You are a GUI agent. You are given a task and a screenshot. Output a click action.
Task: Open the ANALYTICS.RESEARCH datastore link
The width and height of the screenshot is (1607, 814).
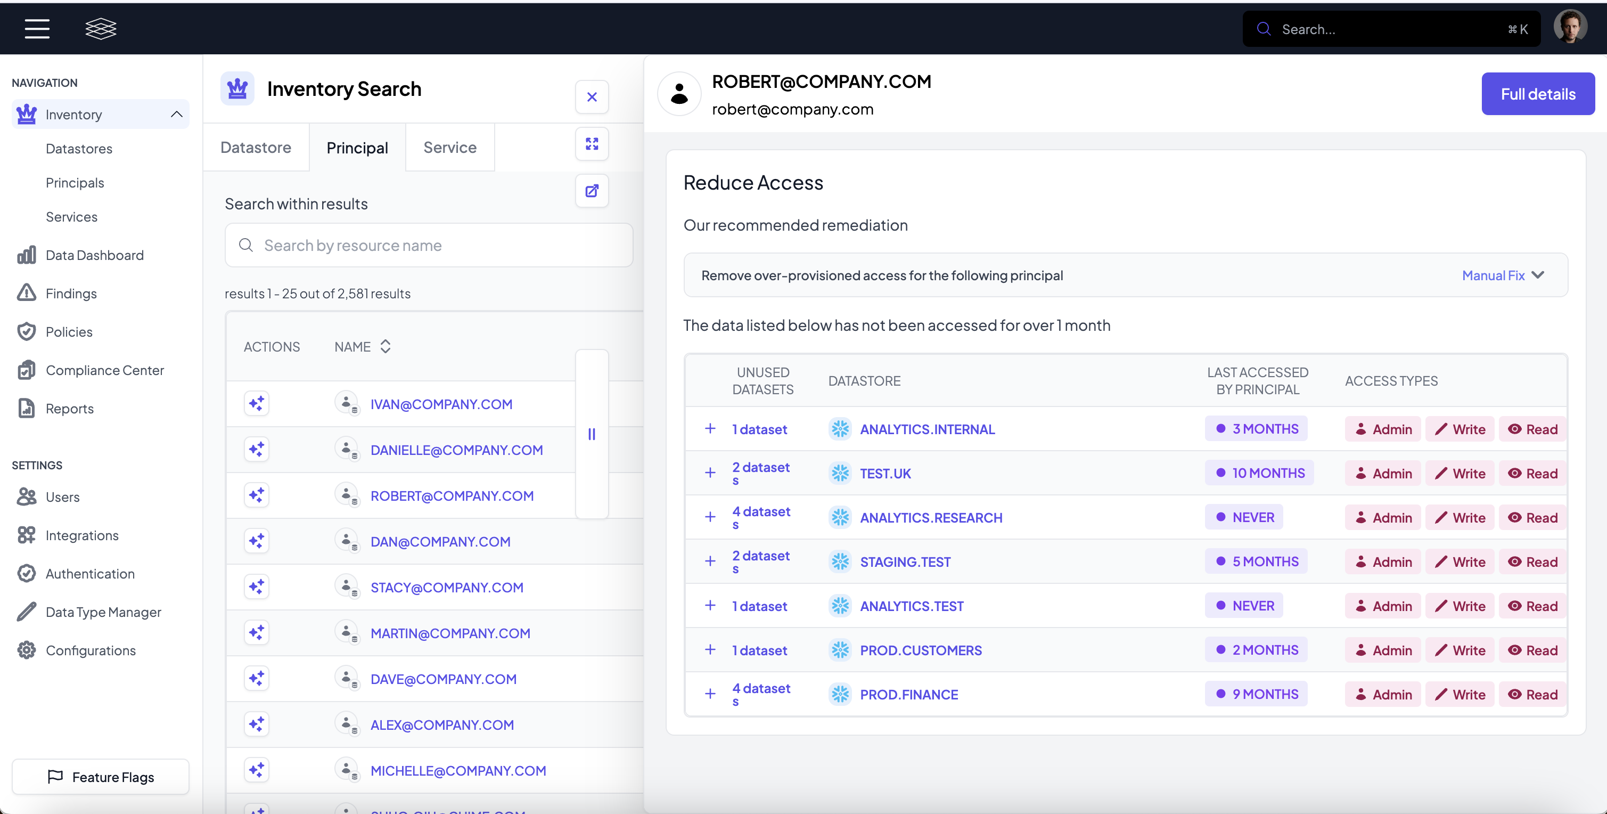(x=931, y=517)
